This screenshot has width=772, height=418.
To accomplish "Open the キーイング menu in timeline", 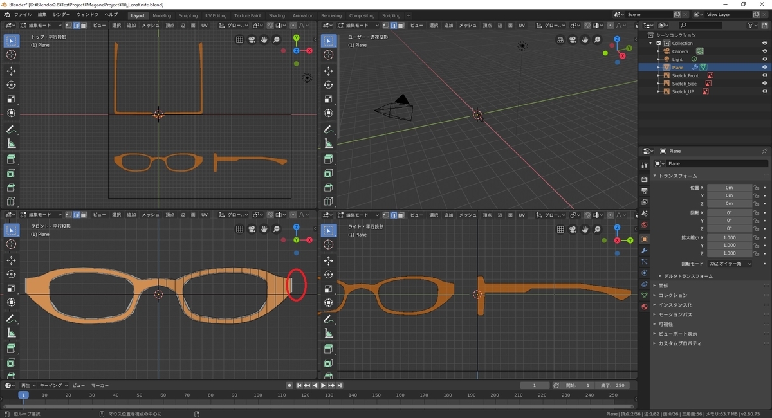I will 53,385.
